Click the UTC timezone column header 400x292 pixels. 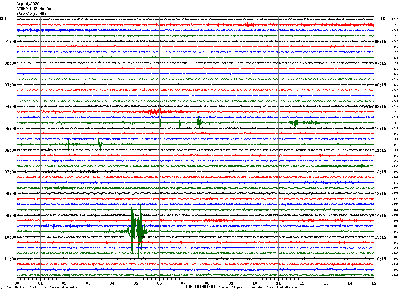(x=382, y=19)
